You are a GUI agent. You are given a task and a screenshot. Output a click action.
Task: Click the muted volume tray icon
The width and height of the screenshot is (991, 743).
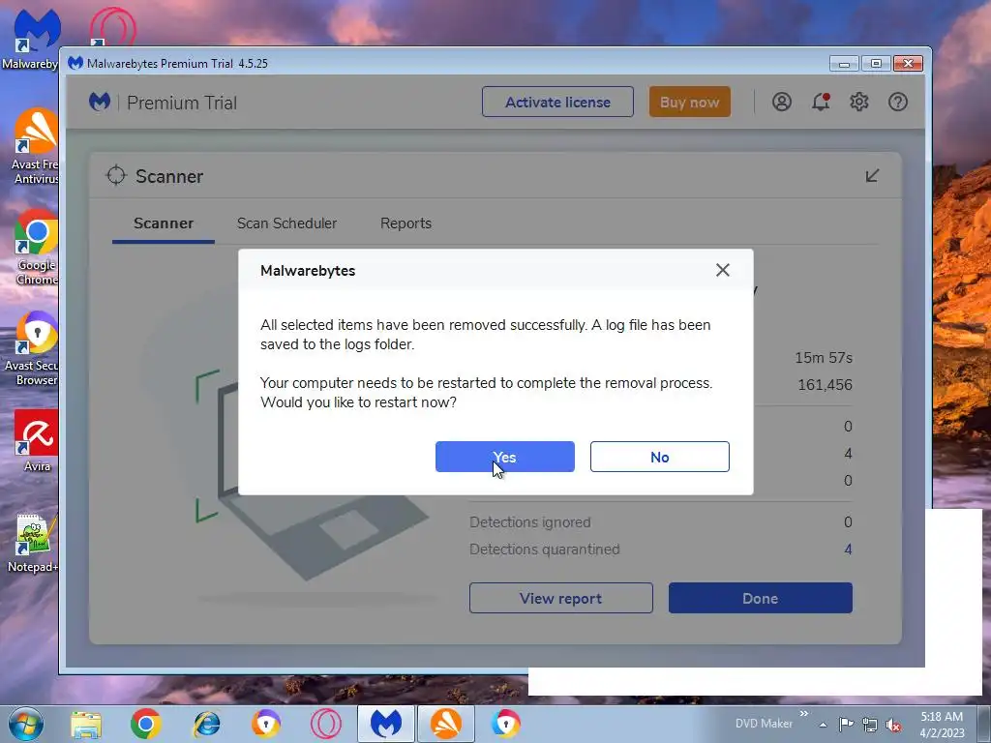[x=893, y=726]
